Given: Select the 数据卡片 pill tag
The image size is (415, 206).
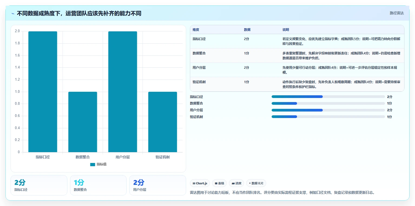Looking at the screenshot, I should click(256, 183).
